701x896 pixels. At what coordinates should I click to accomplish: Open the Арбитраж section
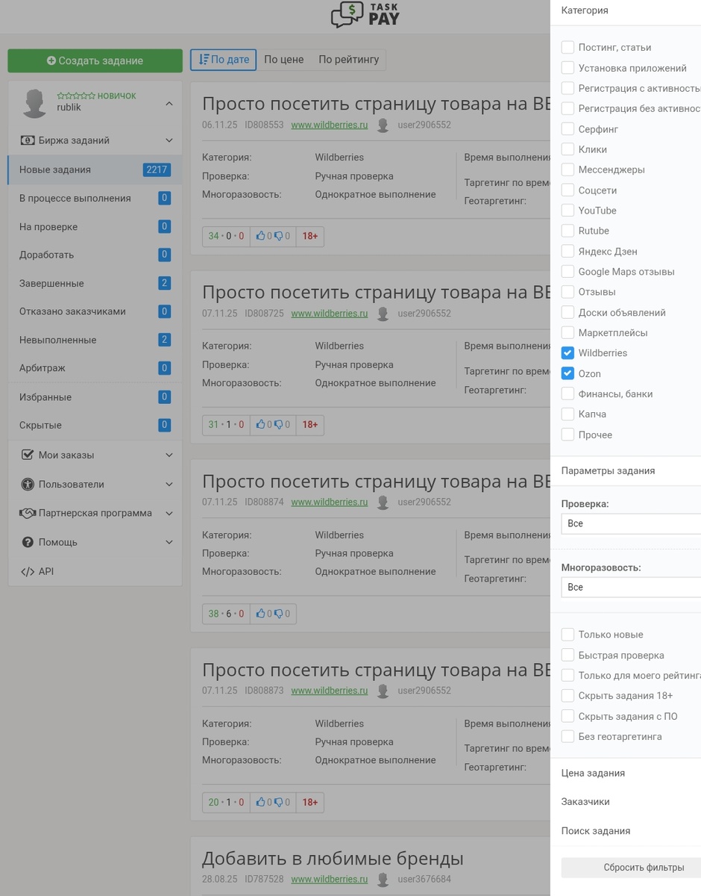pos(95,368)
